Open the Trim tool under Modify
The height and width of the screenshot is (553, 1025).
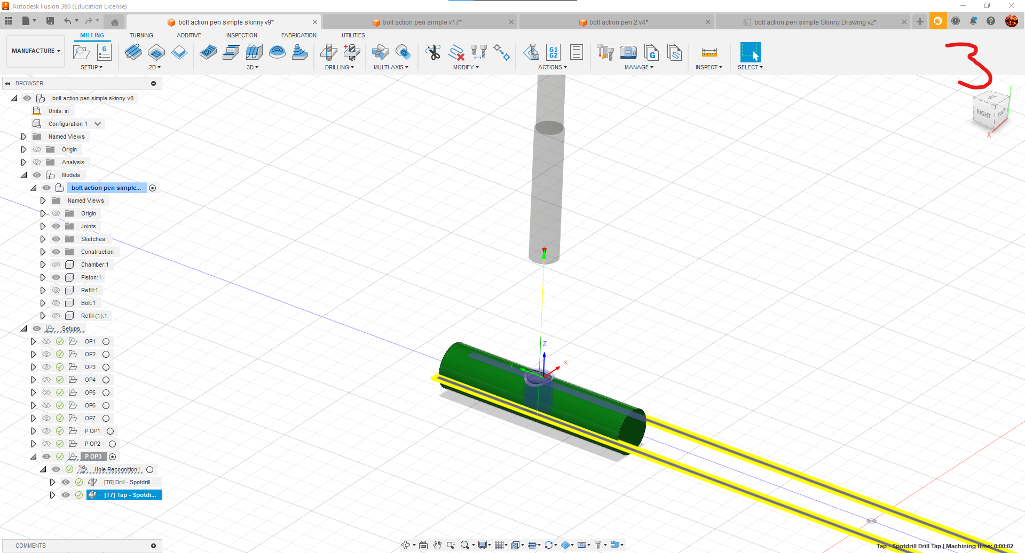pos(433,52)
